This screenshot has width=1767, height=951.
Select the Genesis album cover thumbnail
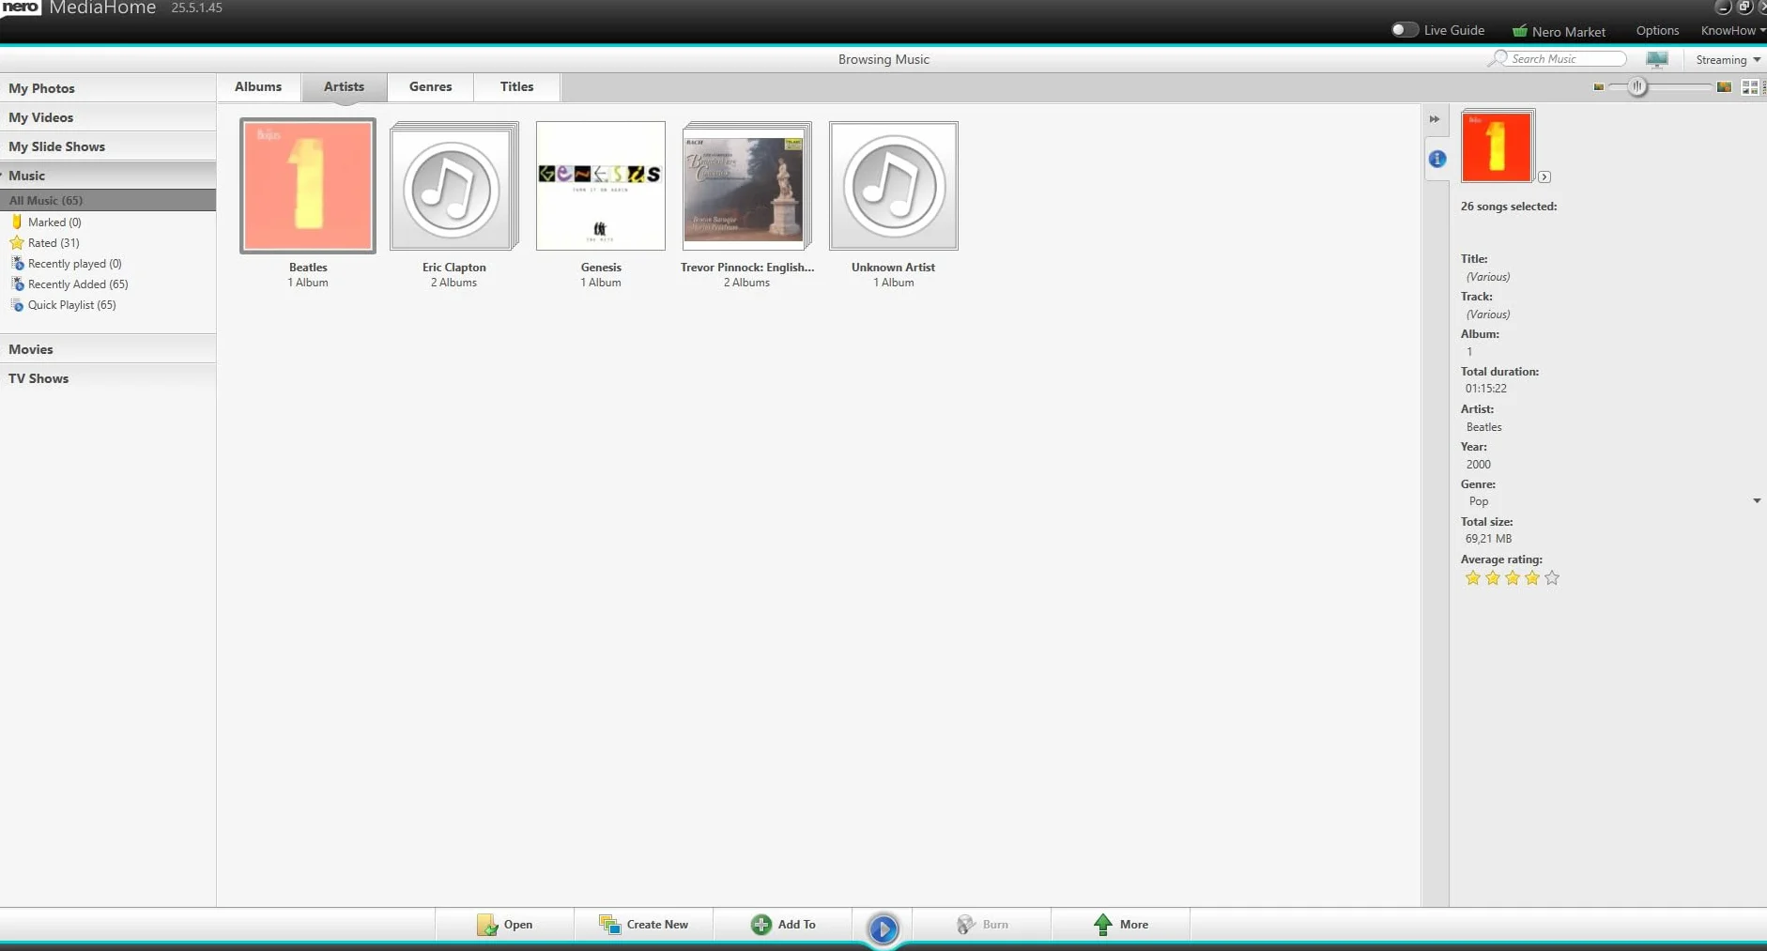pyautogui.click(x=601, y=186)
